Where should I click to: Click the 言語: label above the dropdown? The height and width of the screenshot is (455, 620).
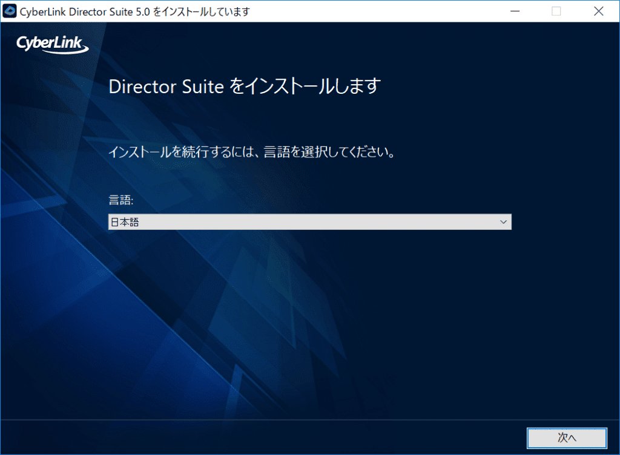point(120,200)
